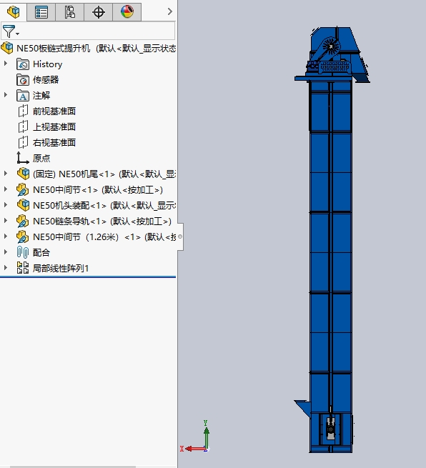Select the 原点 origin label
Image resolution: width=426 pixels, height=468 pixels.
click(x=41, y=158)
